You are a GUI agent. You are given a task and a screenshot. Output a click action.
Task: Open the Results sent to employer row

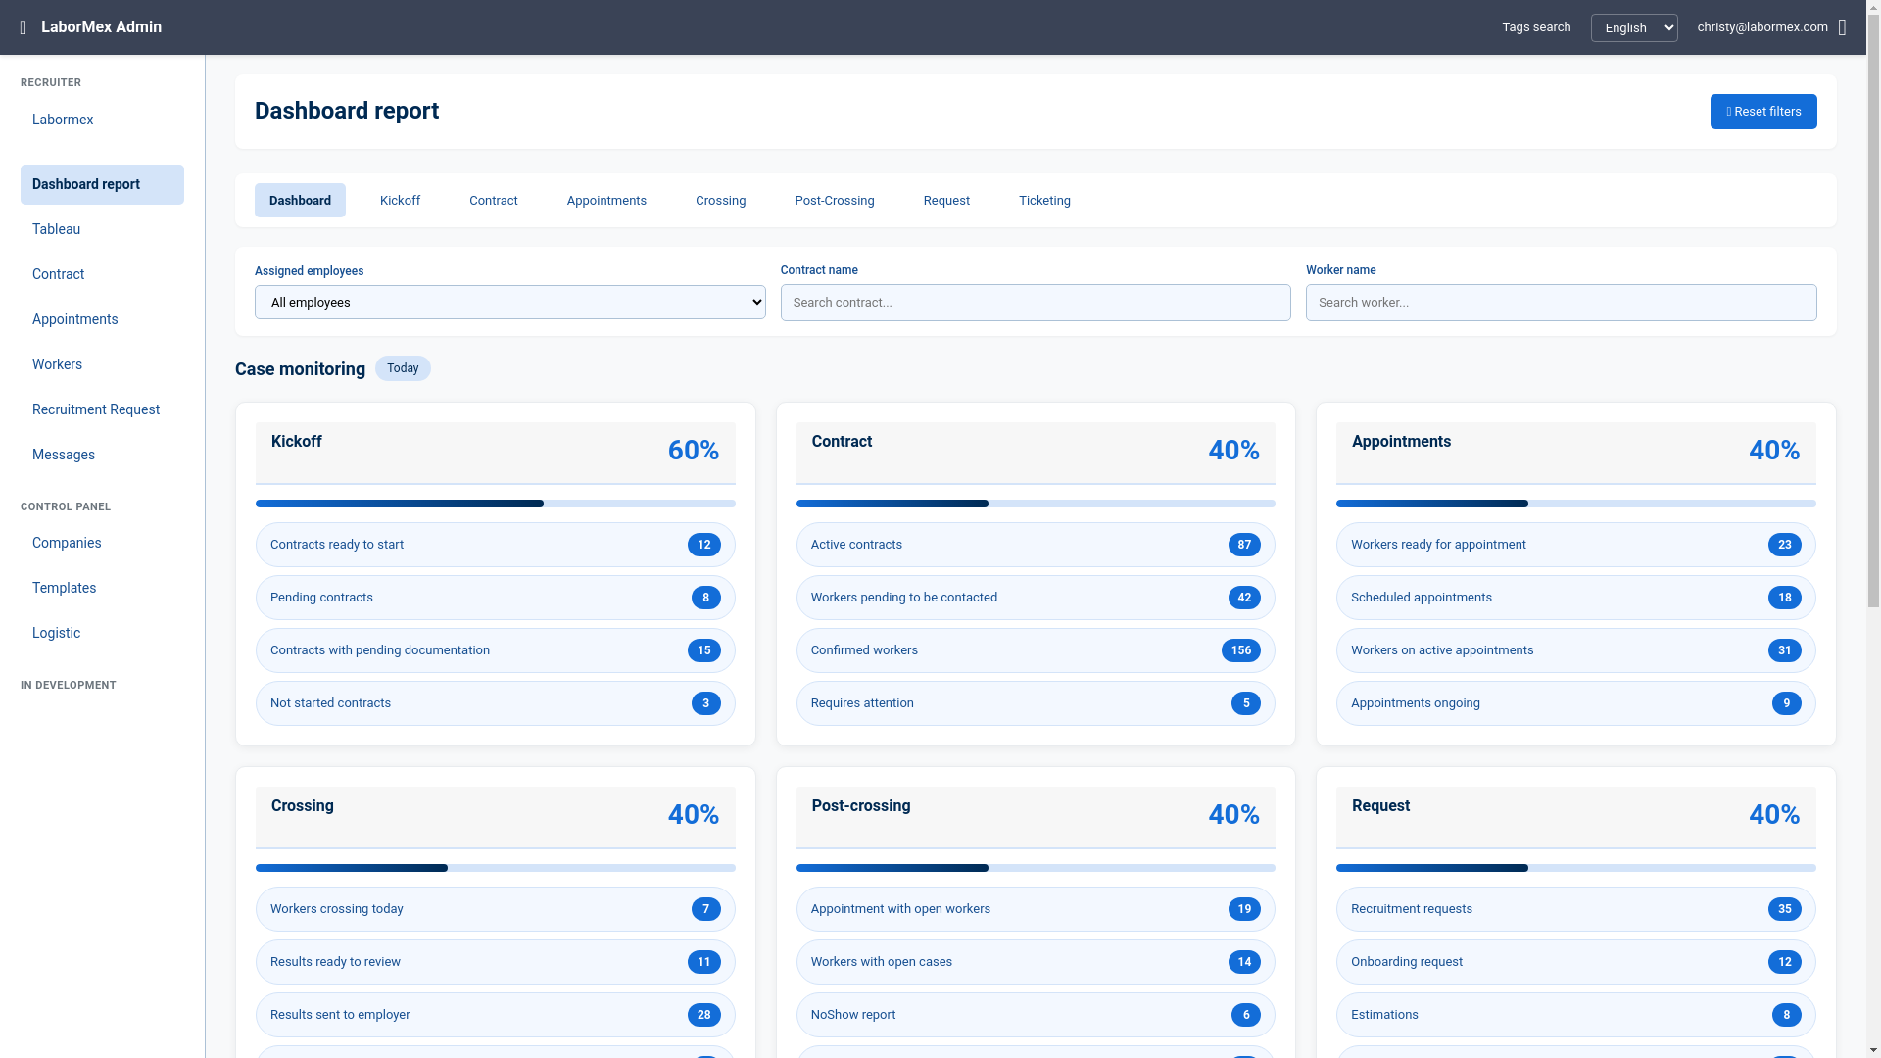[495, 1015]
